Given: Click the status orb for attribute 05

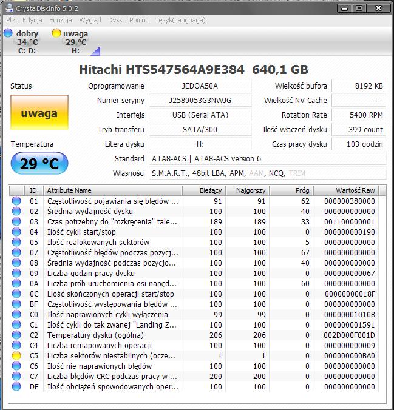Looking at the screenshot, I should point(16,242).
